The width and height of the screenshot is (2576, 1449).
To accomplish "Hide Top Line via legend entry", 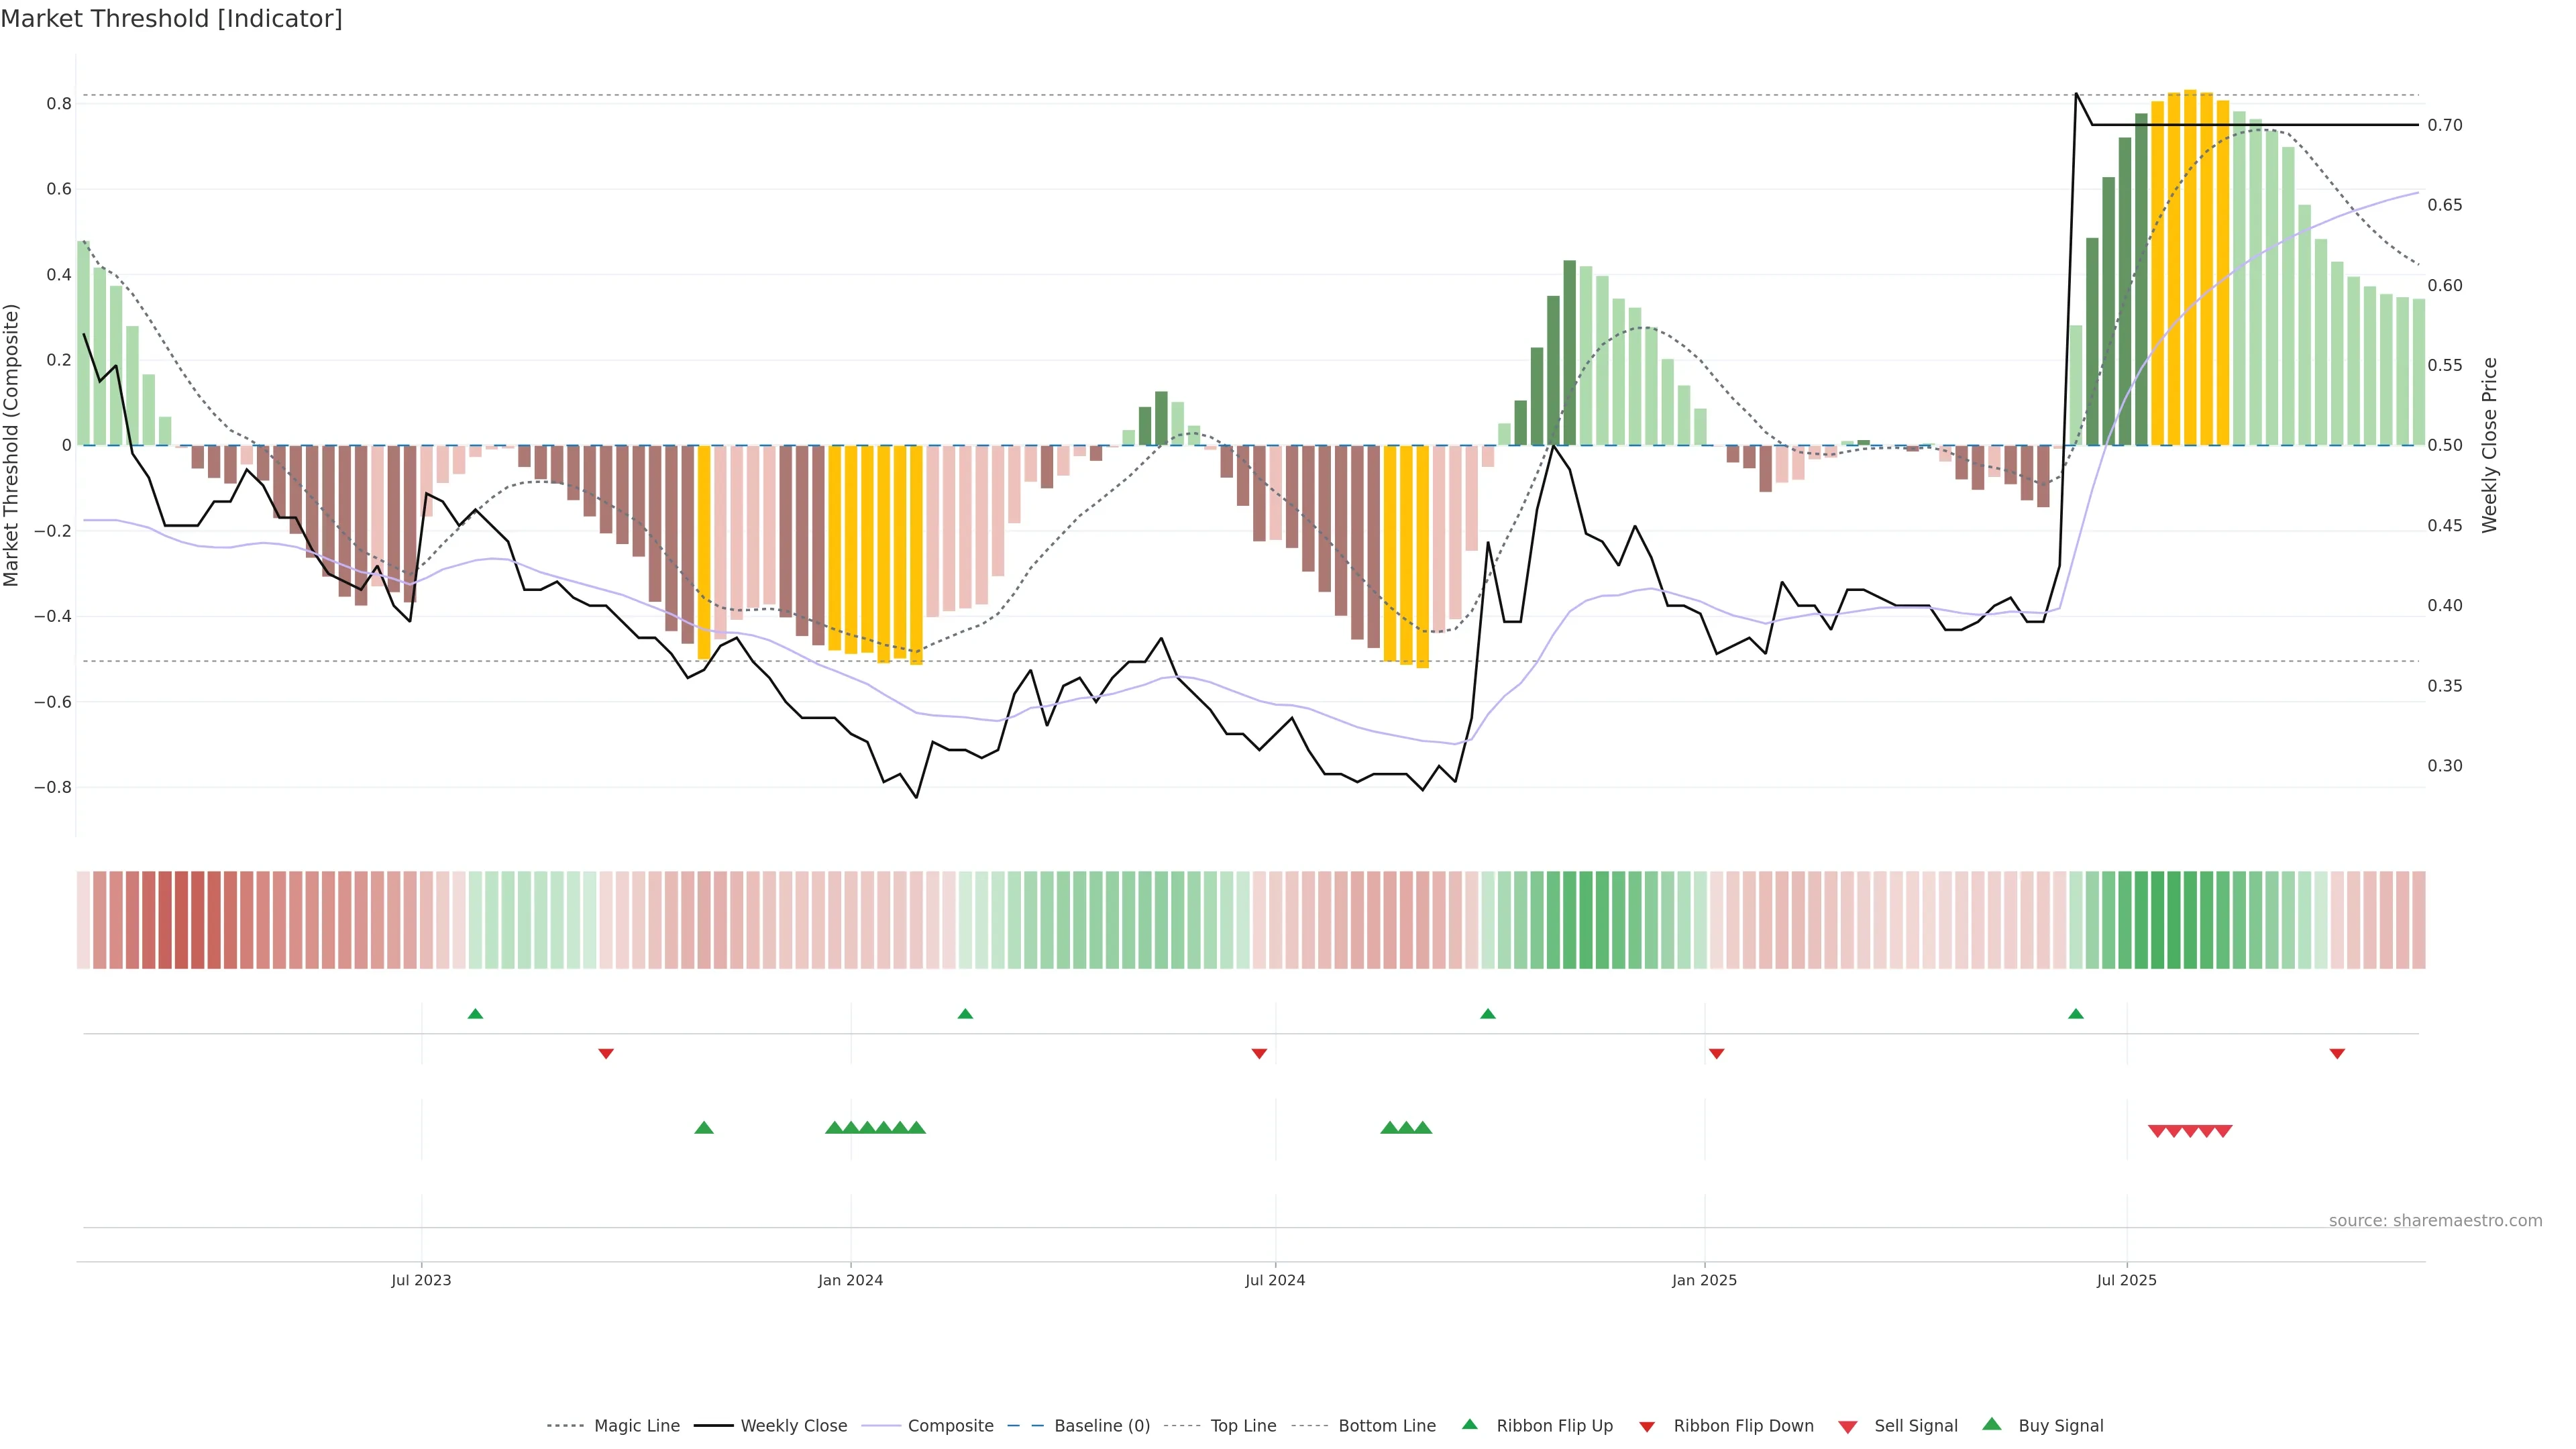I will click(x=1243, y=1426).
